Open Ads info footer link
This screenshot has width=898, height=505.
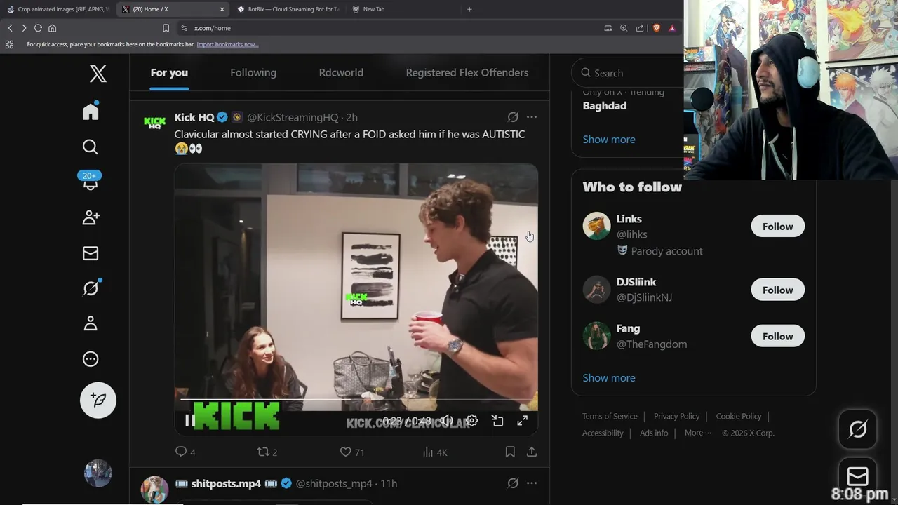click(x=654, y=433)
